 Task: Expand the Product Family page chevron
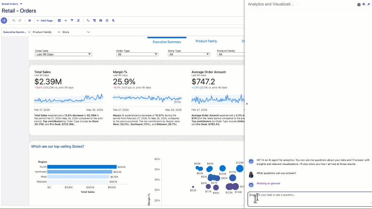(x=59, y=32)
